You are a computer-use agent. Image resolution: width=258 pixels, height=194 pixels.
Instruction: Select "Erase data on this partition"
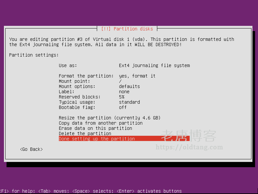pyautogui.click(x=95, y=128)
